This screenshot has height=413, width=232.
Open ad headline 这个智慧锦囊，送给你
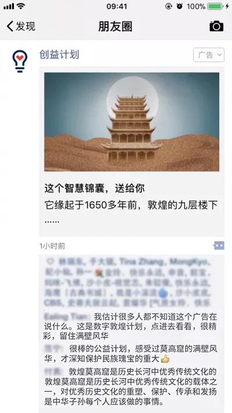95,188
